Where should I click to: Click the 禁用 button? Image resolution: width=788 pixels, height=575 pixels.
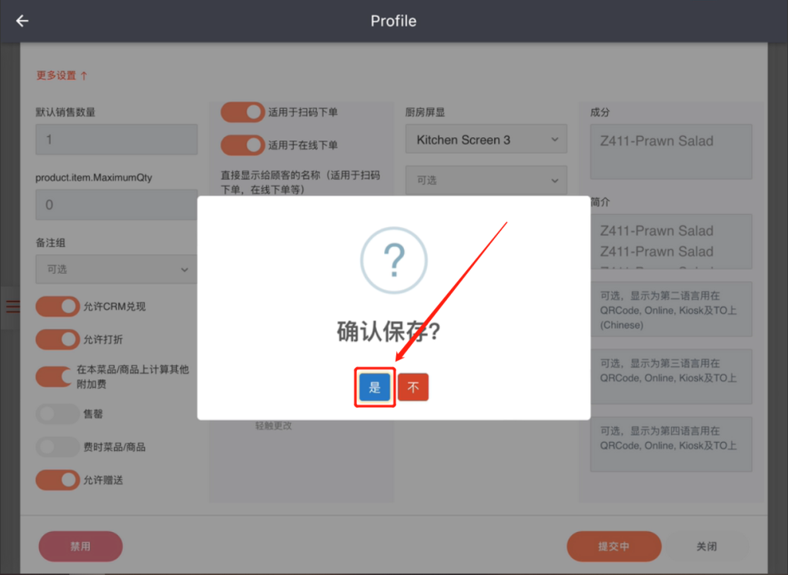tap(80, 547)
